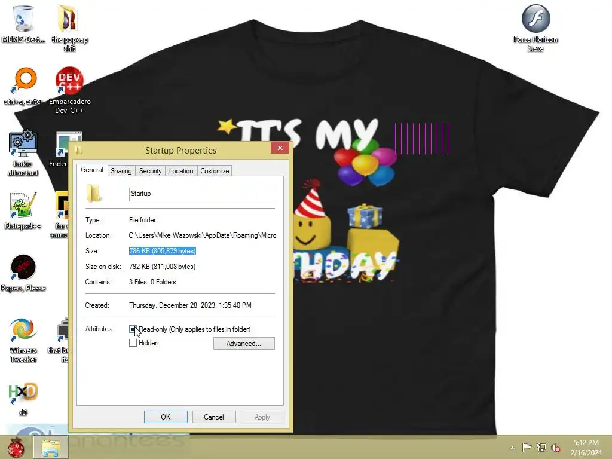Click the size on disk '792 KB (811,008 bytes)'
The height and width of the screenshot is (459, 612).
coord(163,267)
